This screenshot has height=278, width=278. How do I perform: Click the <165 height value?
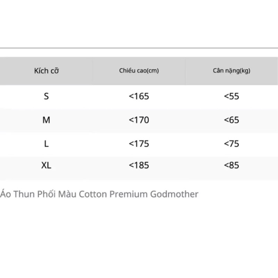pyautogui.click(x=139, y=96)
